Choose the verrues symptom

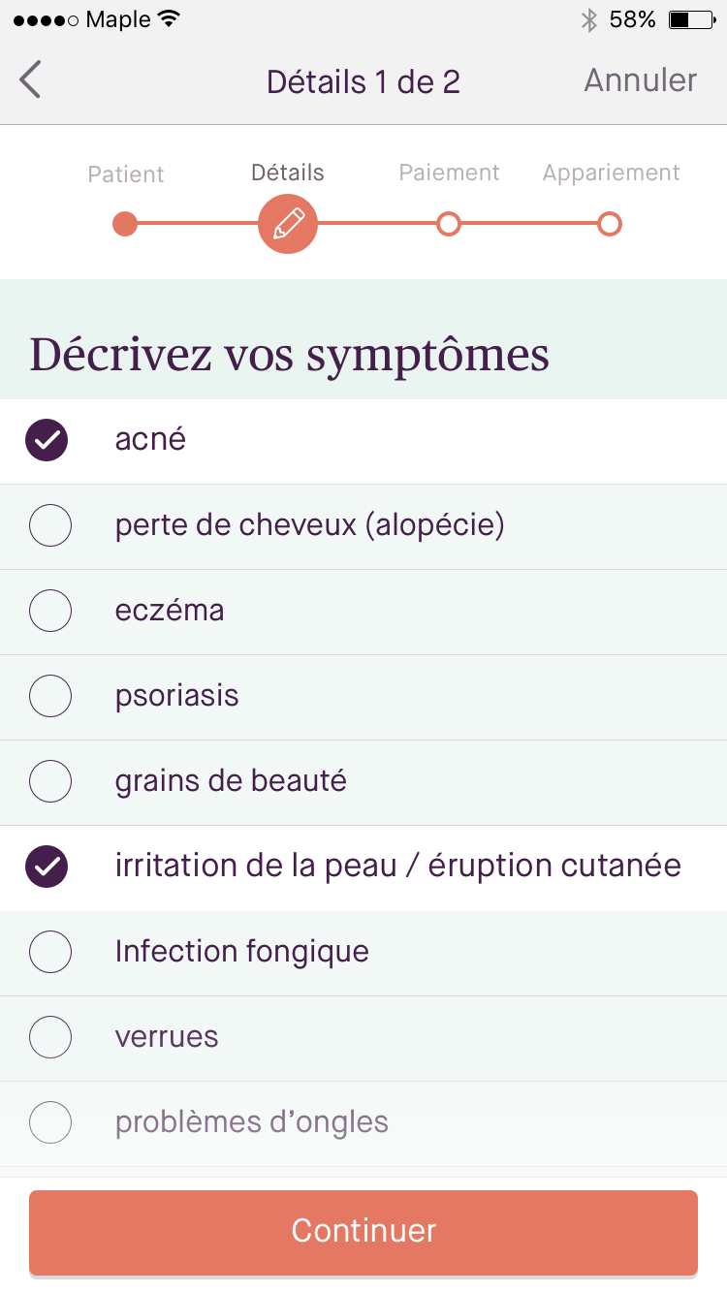tap(50, 1037)
